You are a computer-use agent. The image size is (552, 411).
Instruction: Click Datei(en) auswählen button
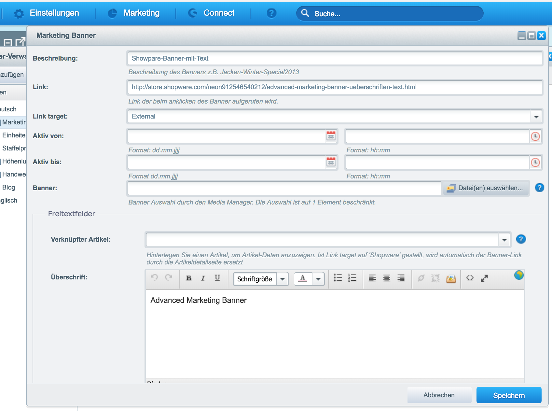tap(486, 188)
